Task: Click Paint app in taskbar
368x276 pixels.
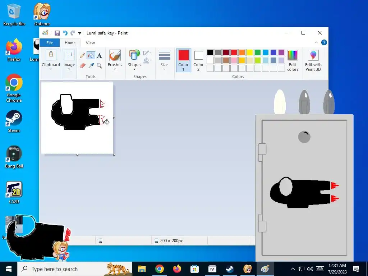Action: click(x=265, y=269)
